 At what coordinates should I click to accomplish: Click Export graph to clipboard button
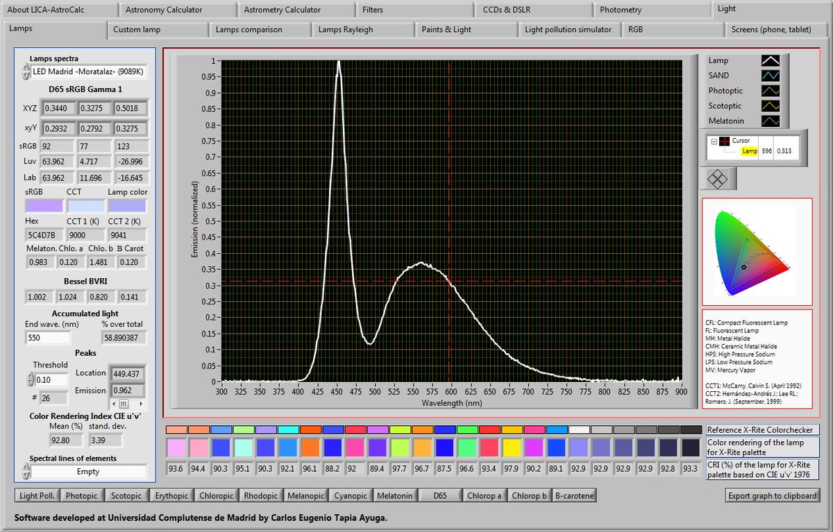(773, 495)
